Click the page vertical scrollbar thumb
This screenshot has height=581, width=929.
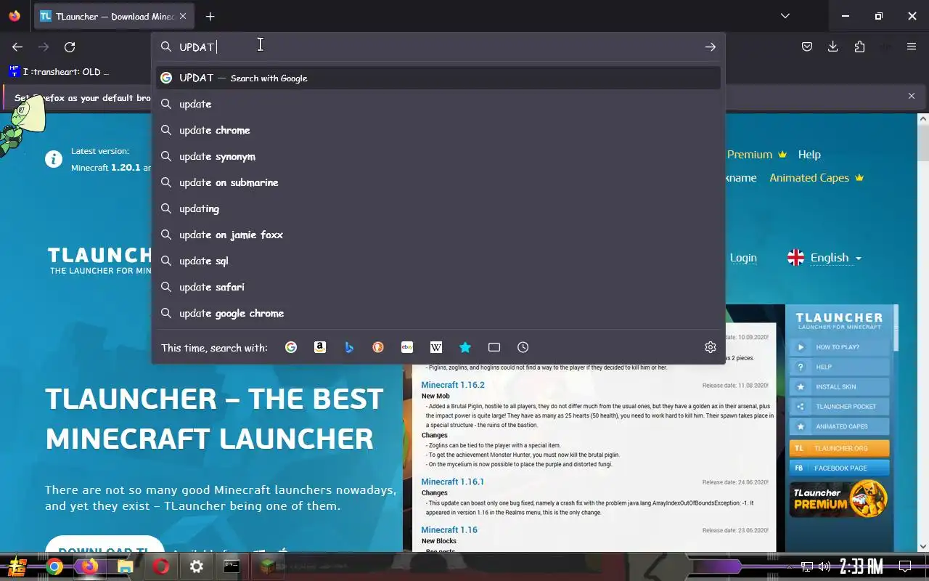click(x=923, y=142)
